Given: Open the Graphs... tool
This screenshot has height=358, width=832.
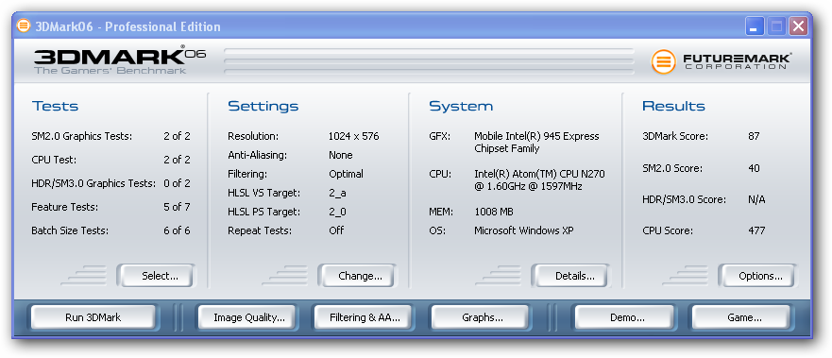Looking at the screenshot, I should click(x=480, y=317).
